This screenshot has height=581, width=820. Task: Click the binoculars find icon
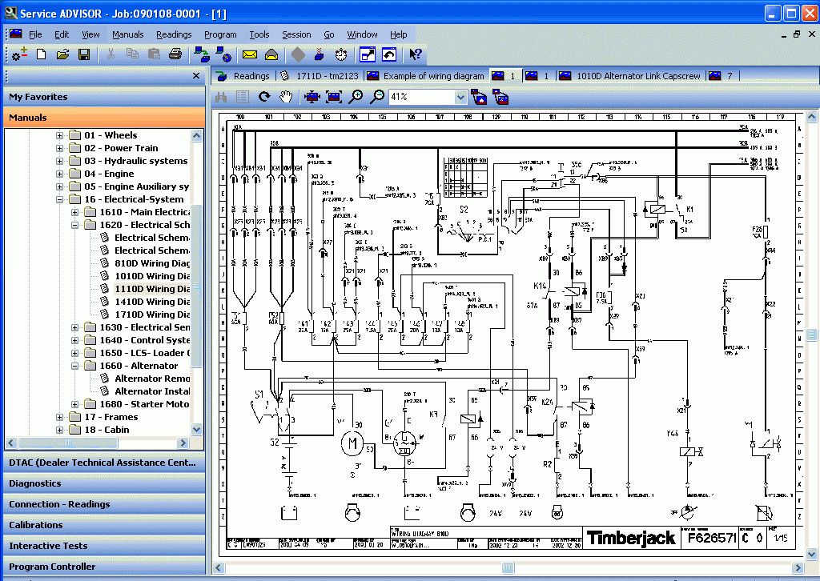pyautogui.click(x=221, y=97)
